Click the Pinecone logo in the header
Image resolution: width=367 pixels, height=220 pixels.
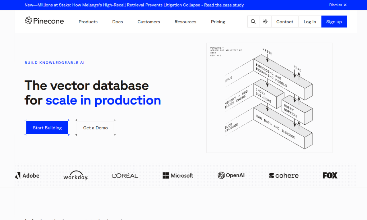44,21
